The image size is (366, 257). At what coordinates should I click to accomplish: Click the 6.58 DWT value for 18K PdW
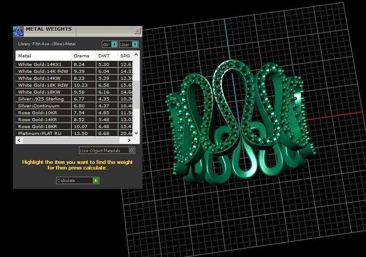coord(104,85)
